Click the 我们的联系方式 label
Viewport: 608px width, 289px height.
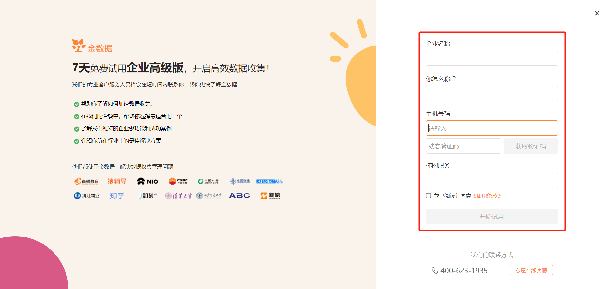(x=492, y=255)
